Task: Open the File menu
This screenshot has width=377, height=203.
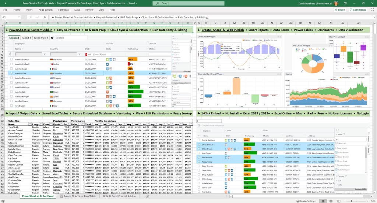Action: tap(5, 10)
